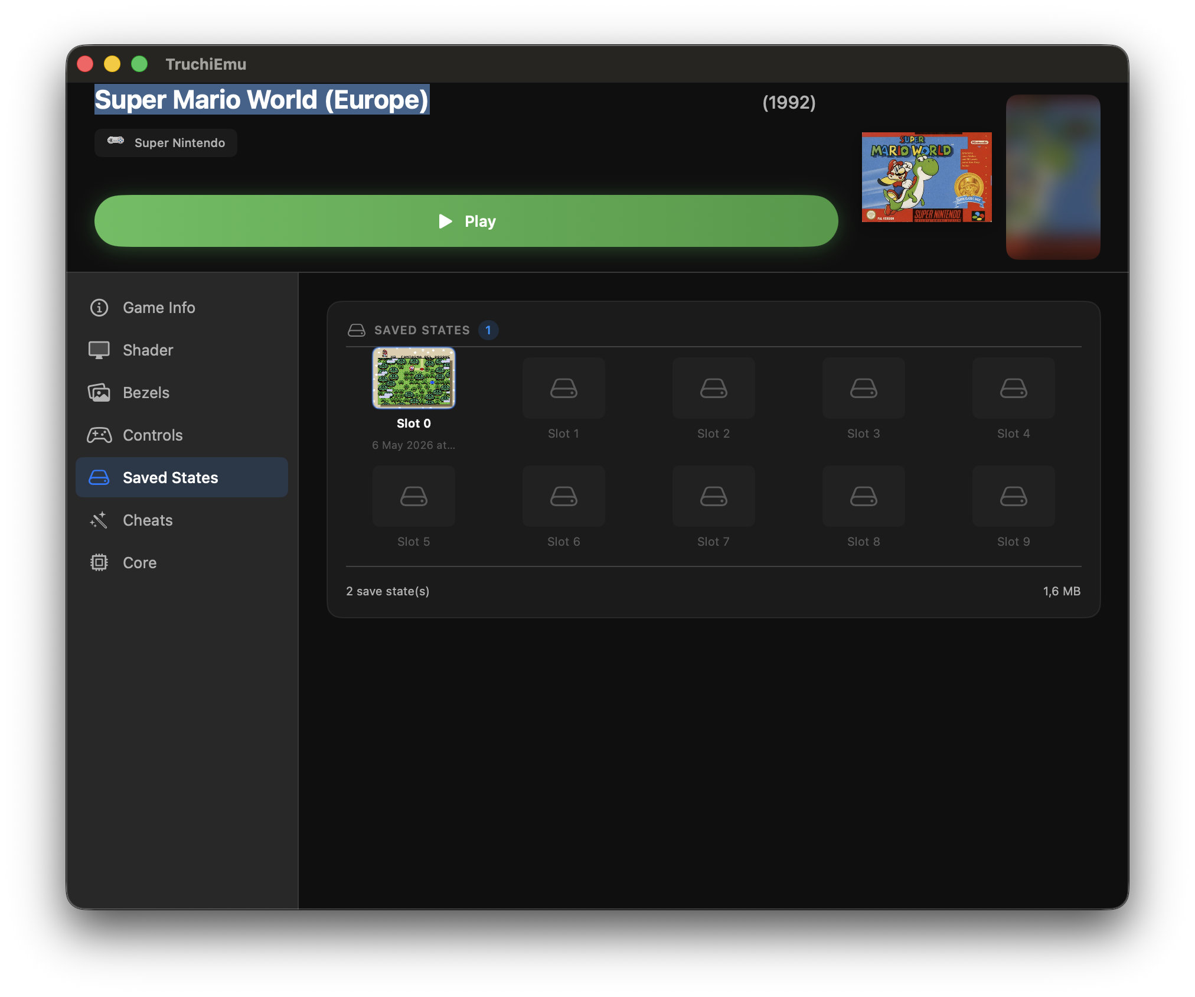Select the empty Slot 6 drive icon
Image resolution: width=1195 pixels, height=997 pixels.
[564, 497]
